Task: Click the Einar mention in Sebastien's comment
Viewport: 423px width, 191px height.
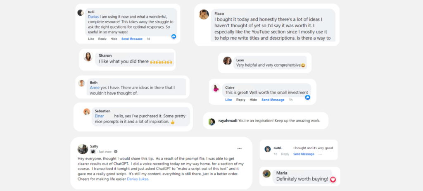Action: (x=99, y=116)
